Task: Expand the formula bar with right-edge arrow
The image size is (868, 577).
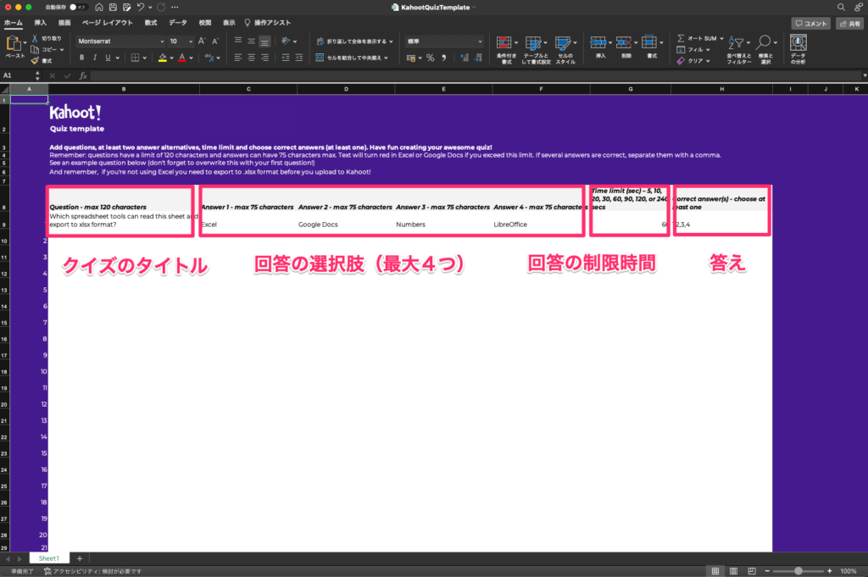Action: pos(864,75)
